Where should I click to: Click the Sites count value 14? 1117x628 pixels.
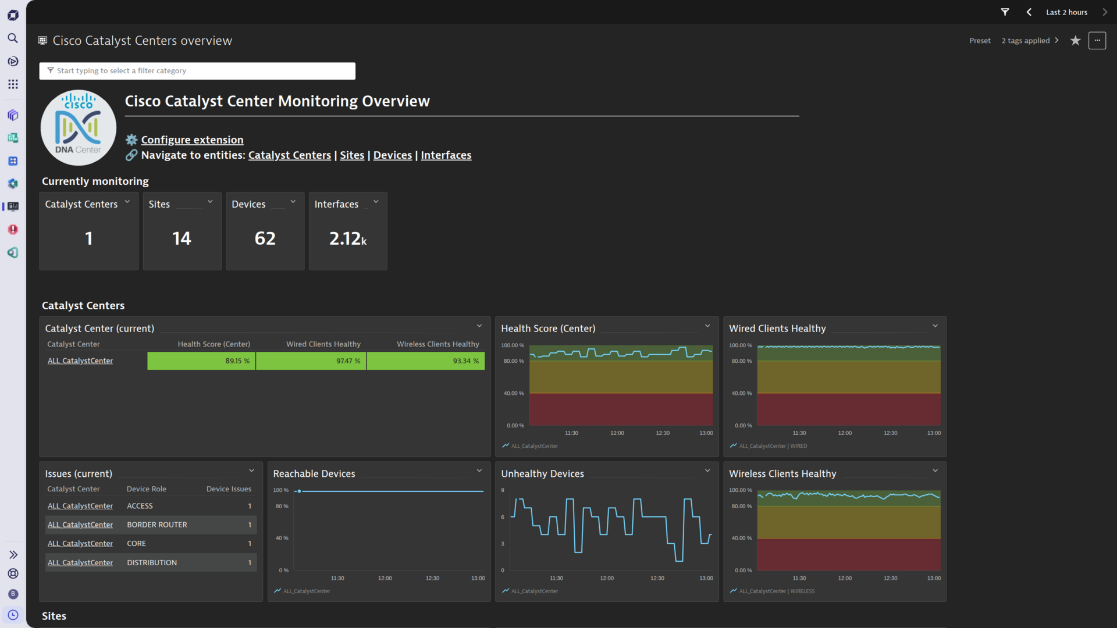[182, 238]
